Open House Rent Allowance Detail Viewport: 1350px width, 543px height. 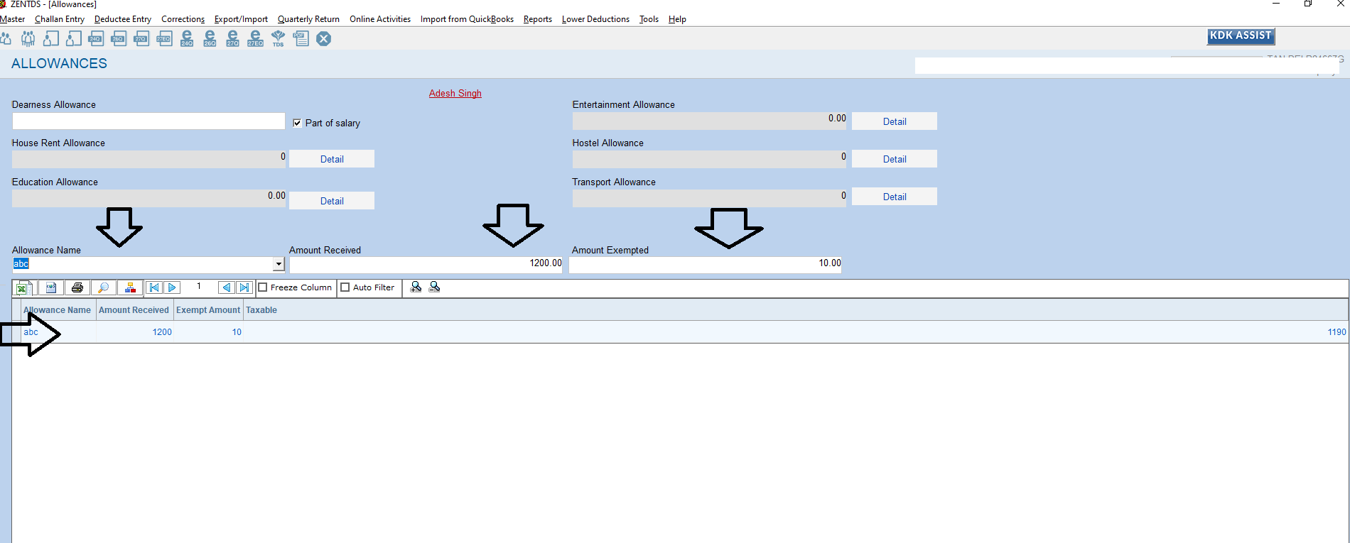[332, 159]
